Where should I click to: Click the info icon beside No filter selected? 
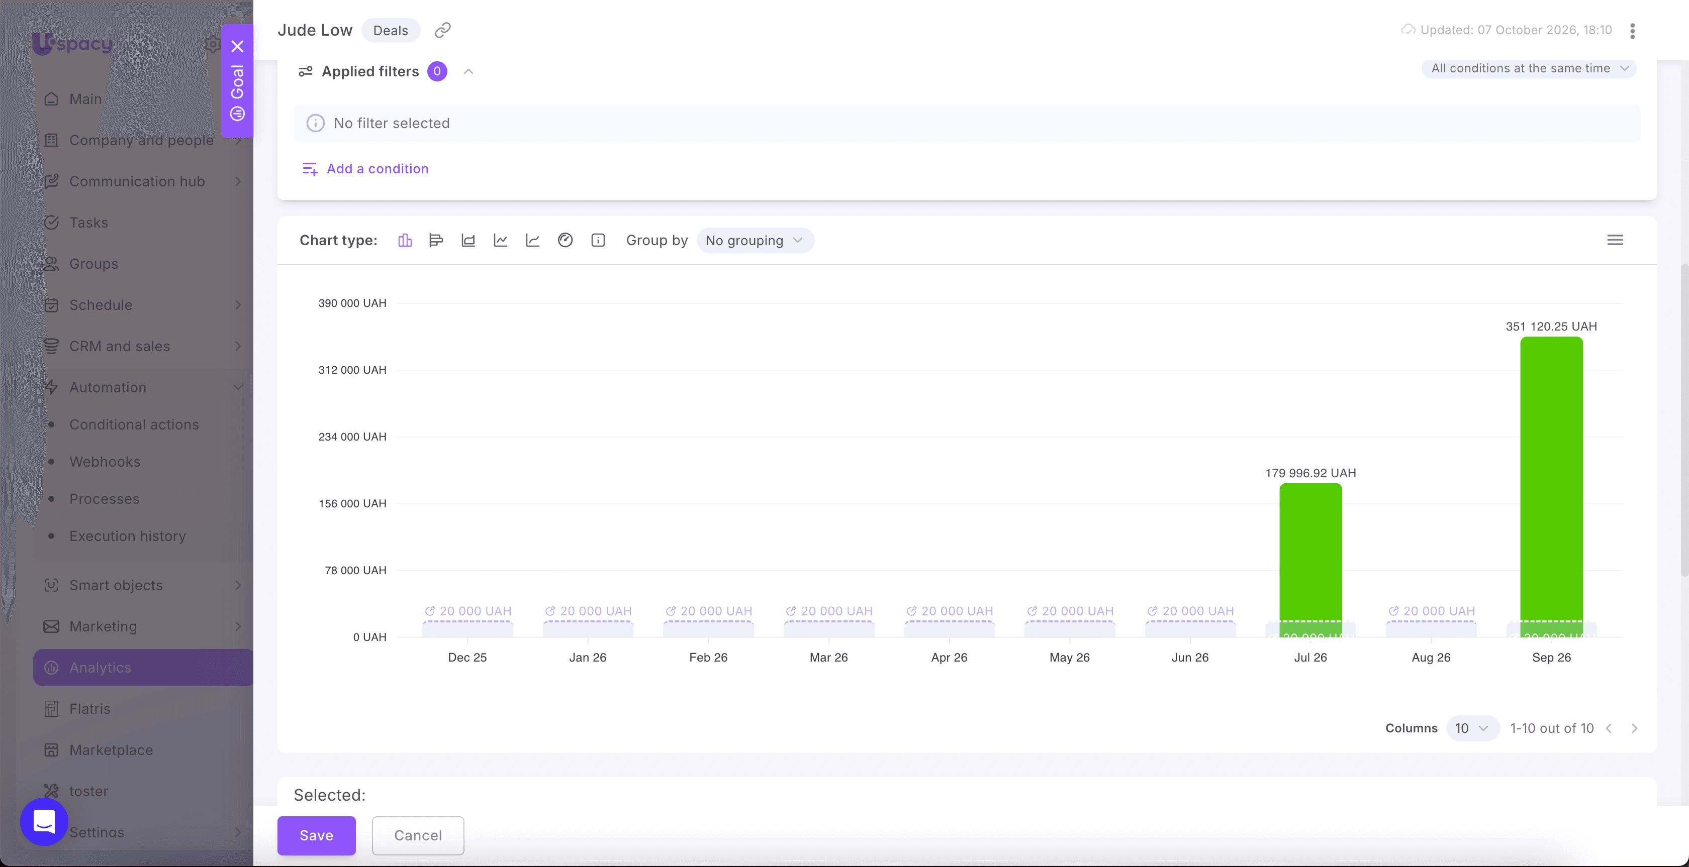point(315,123)
